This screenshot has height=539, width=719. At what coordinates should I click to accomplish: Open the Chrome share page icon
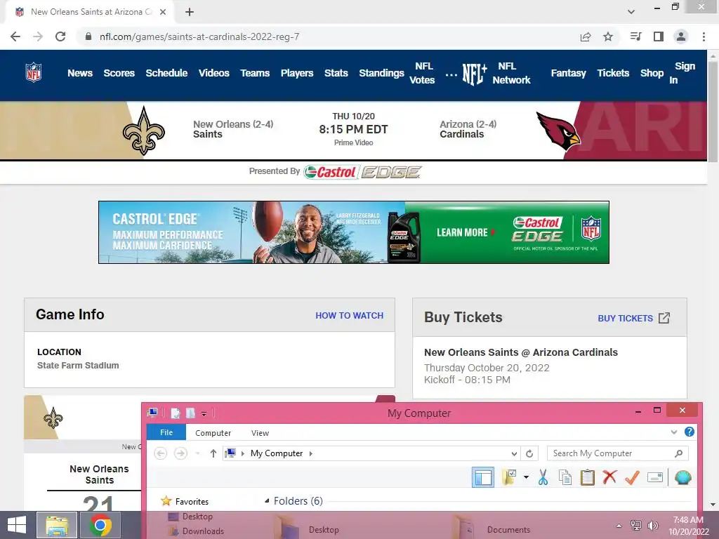pos(586,36)
